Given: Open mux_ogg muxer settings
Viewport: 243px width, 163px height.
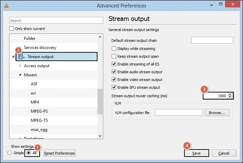Looking at the screenshot, I should (39, 130).
